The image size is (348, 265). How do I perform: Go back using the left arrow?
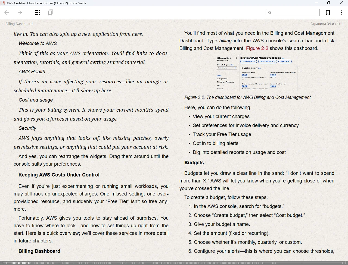[x=7, y=12]
